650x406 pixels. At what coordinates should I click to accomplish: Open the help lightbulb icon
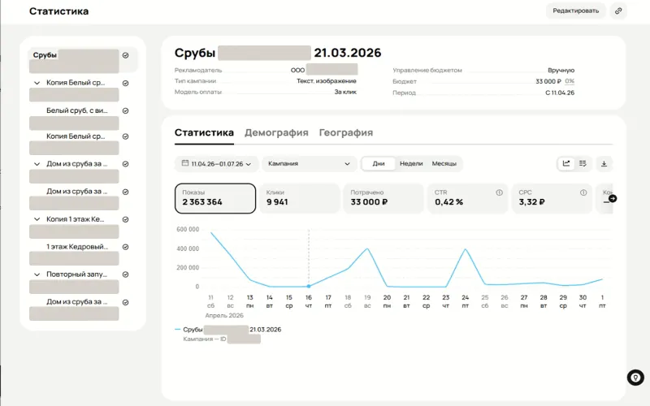[635, 378]
